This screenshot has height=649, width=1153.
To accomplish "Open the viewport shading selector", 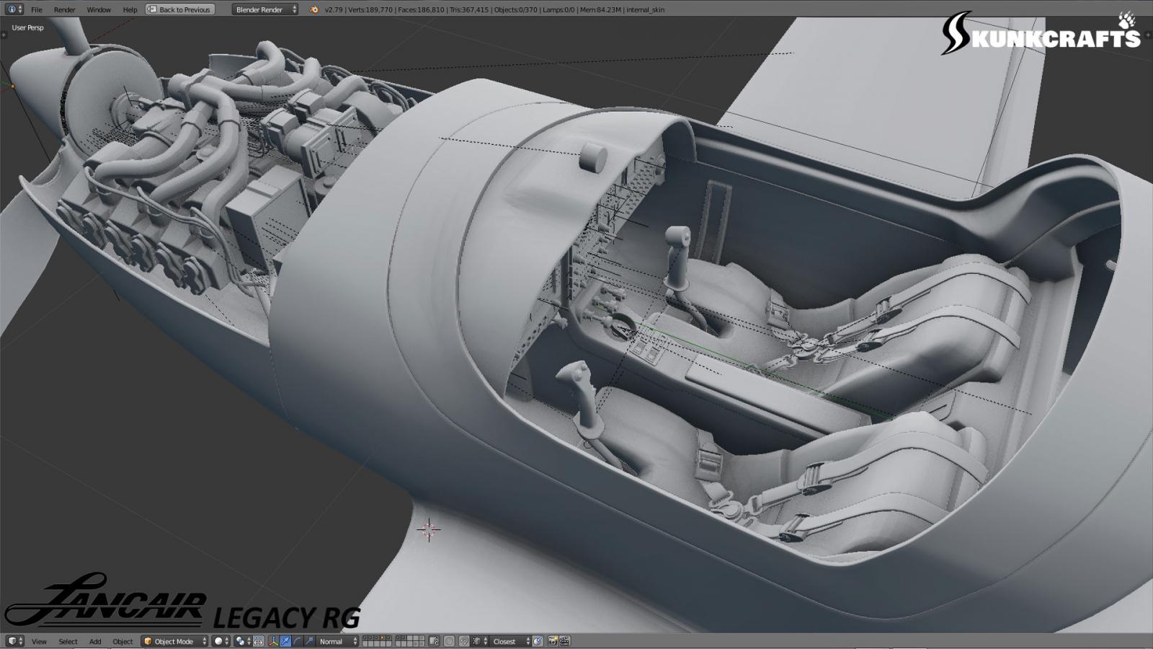I will (221, 641).
